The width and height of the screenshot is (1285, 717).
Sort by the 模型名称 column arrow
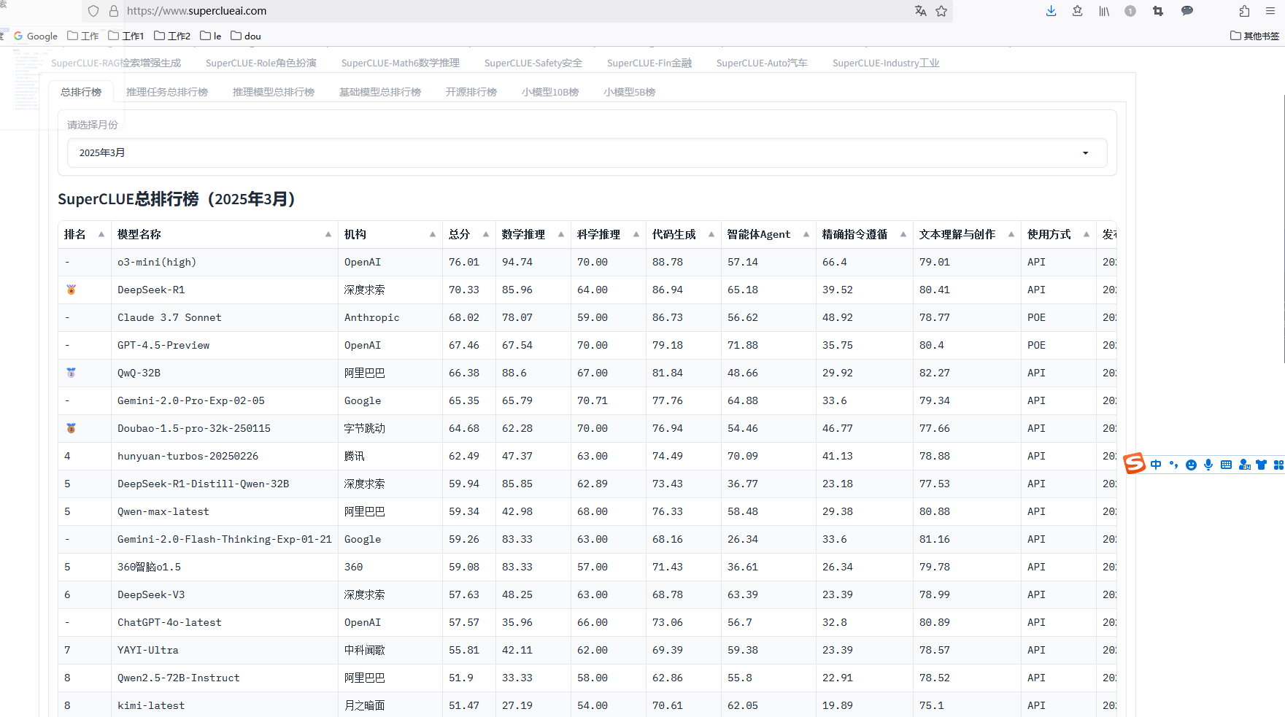point(328,235)
